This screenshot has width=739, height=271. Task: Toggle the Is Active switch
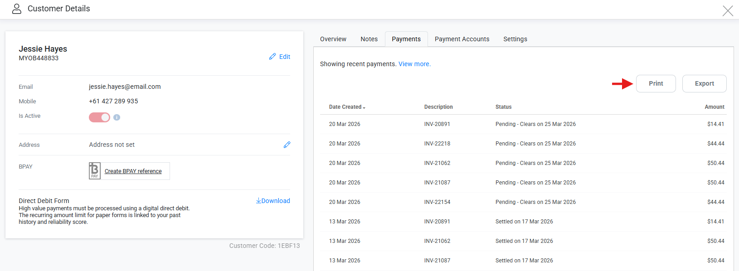coord(99,117)
